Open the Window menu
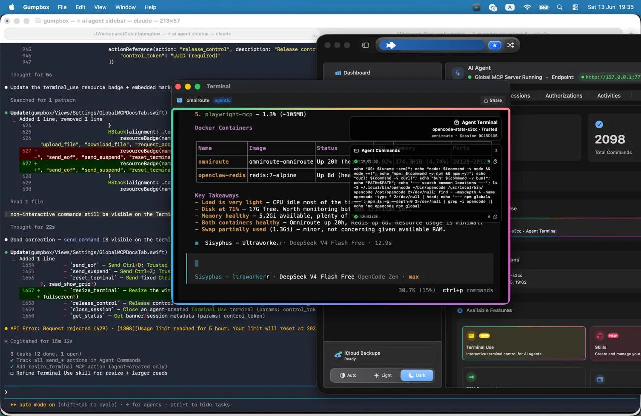This screenshot has width=641, height=416. coord(125,7)
